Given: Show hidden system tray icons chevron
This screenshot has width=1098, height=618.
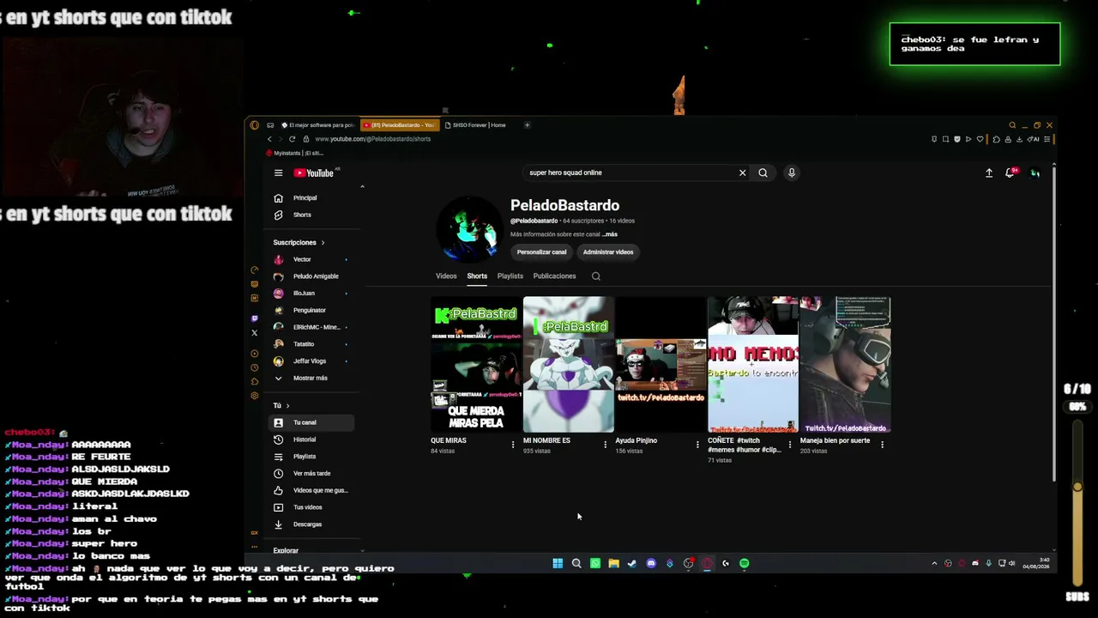Looking at the screenshot, I should coord(934,563).
